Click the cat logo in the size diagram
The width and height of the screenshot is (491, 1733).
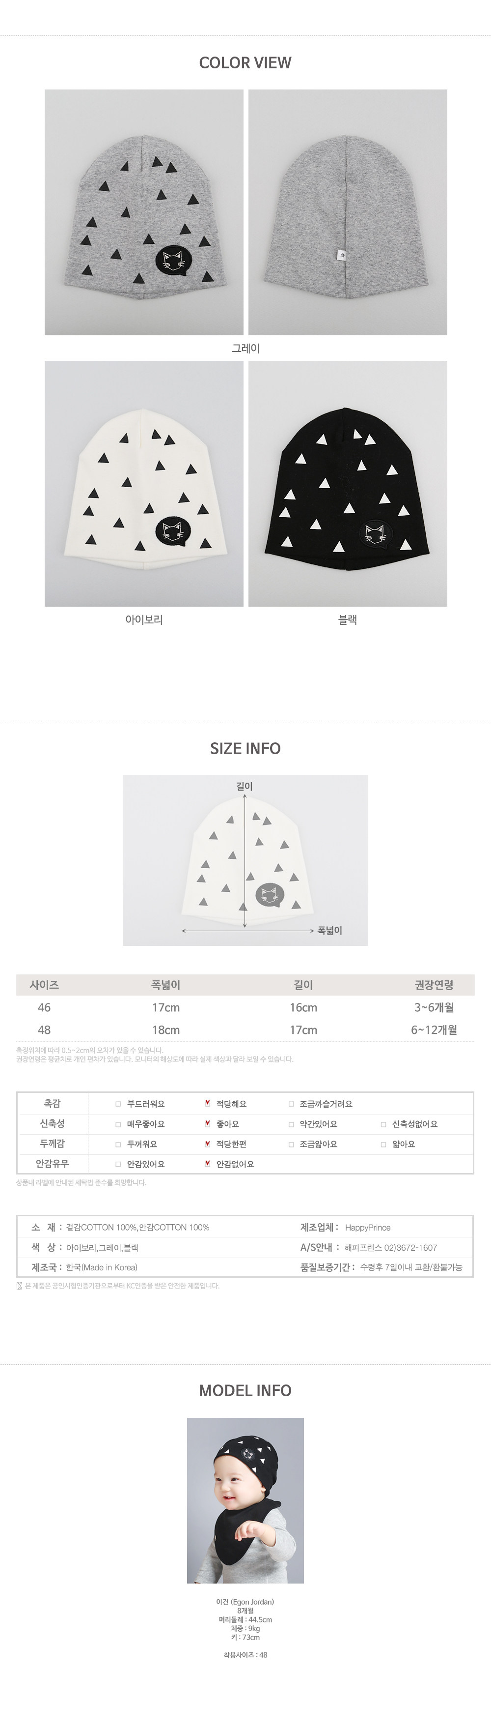coord(270,895)
